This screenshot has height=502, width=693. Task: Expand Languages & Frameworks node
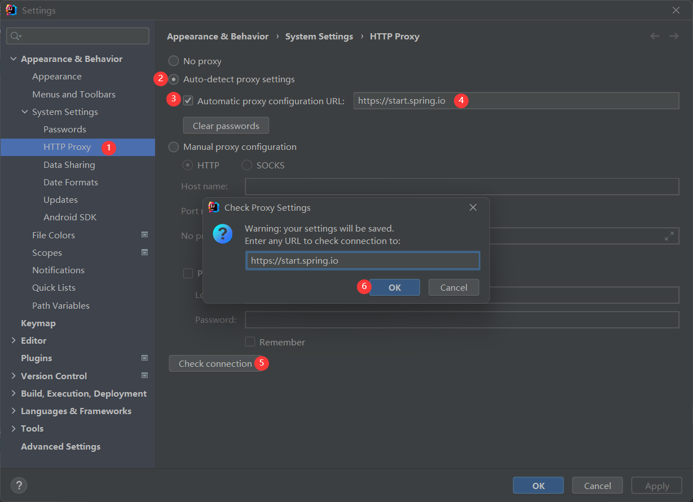(x=14, y=411)
